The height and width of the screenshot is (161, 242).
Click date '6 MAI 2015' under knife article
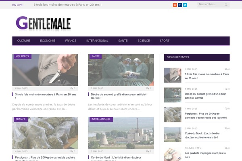coord(21,89)
